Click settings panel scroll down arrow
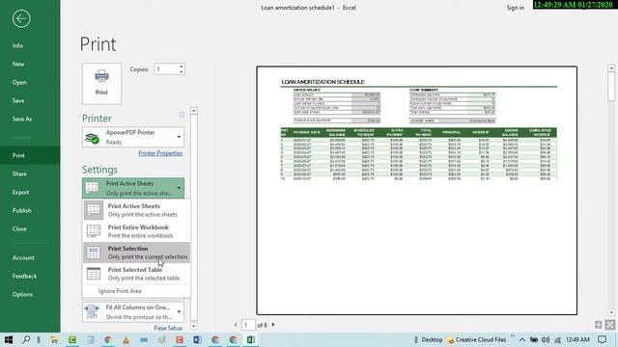The height and width of the screenshot is (347, 618). tap(193, 326)
